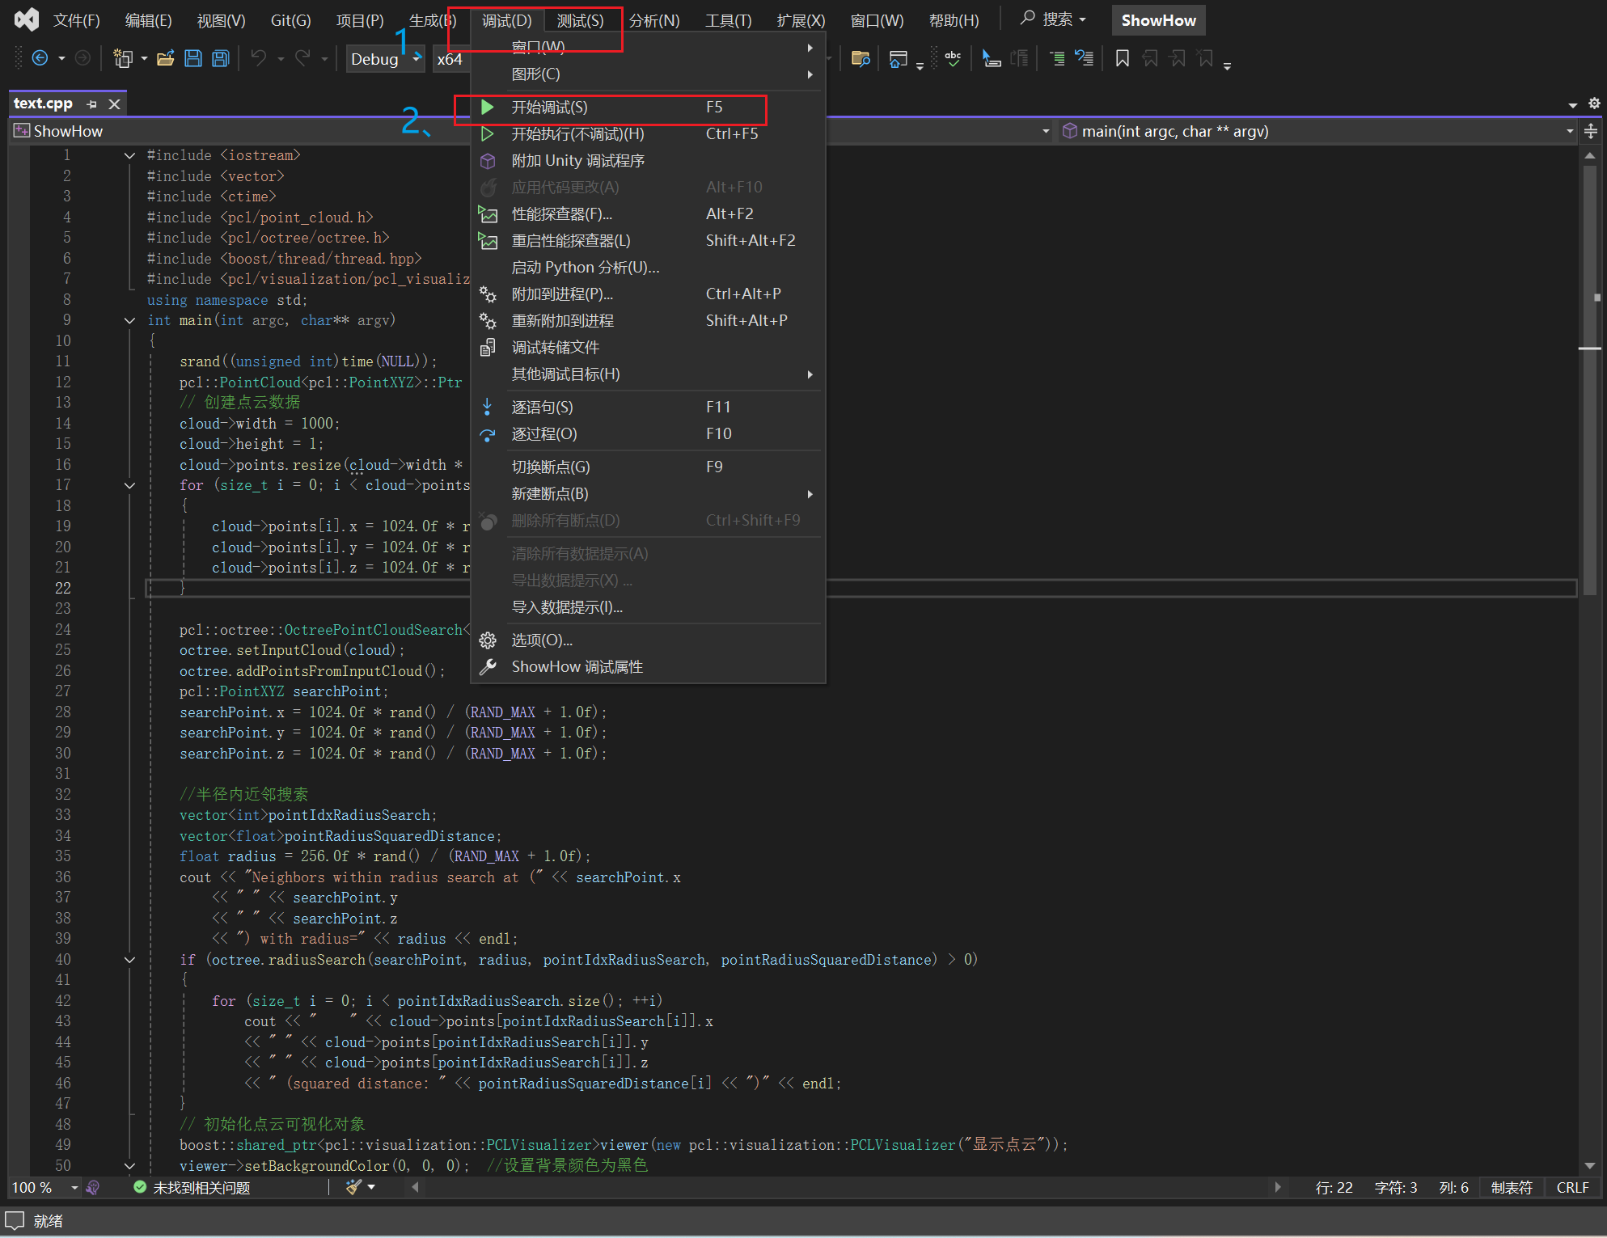This screenshot has width=1607, height=1238.
Task: Click the blue cursor selection tool icon
Action: [x=992, y=58]
